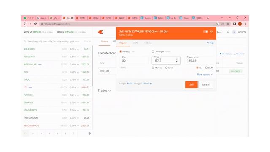Click the Trigger price field
The height and width of the screenshot is (152, 270).
[199, 60]
